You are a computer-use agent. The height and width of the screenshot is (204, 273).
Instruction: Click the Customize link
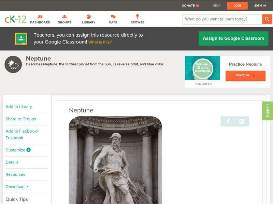tap(15, 150)
